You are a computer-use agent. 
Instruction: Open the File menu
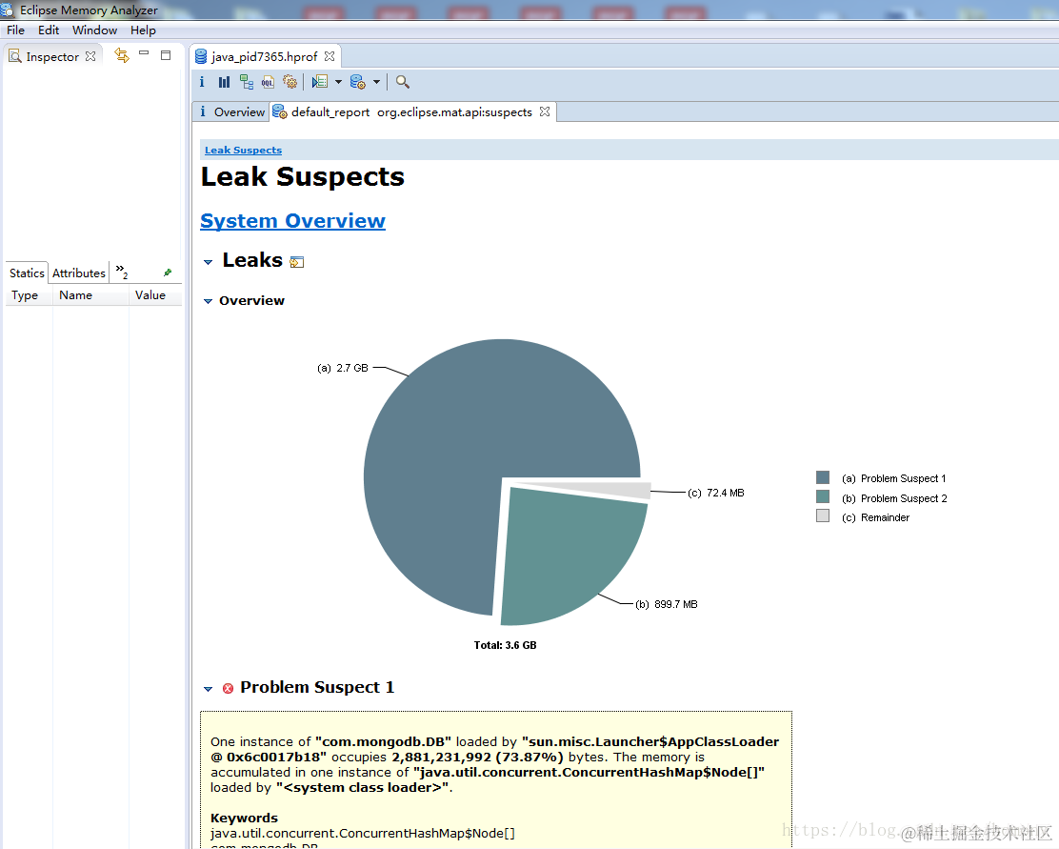tap(15, 30)
